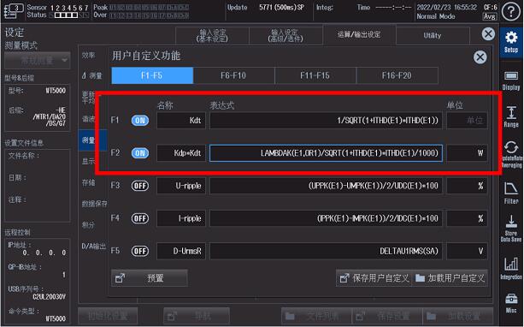Switch to the F6-F10 tab

tap(233, 75)
